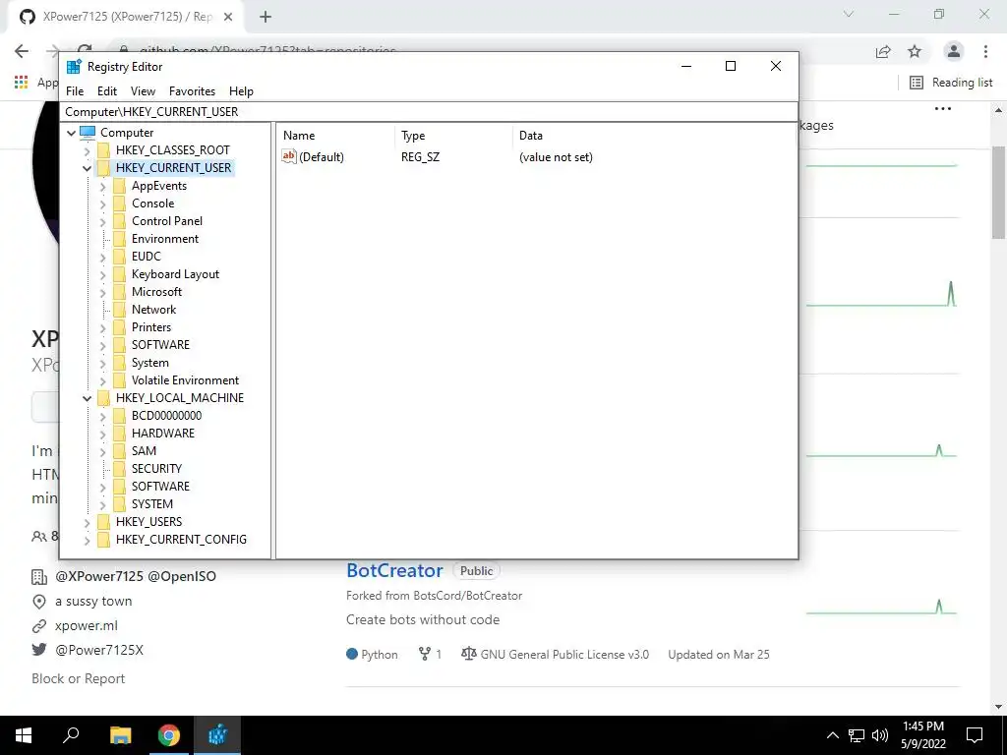Image resolution: width=1007 pixels, height=755 pixels.
Task: Select the (Default) string value icon
Action: 289,156
